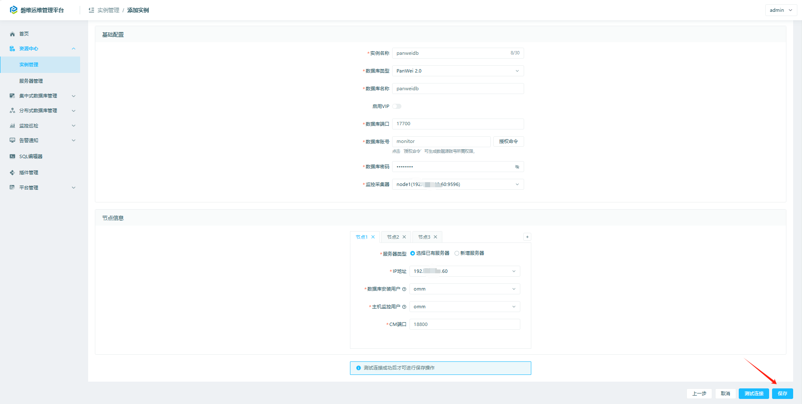Click the 数据库密码 input field
The width and height of the screenshot is (802, 404).
458,167
